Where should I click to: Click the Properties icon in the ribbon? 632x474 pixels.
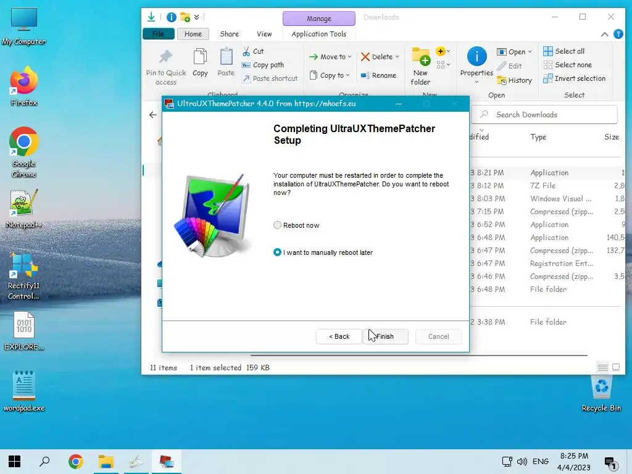(477, 56)
